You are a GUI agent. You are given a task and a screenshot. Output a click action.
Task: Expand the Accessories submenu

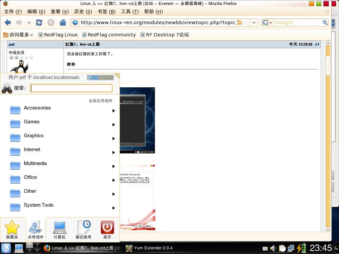[62, 110]
